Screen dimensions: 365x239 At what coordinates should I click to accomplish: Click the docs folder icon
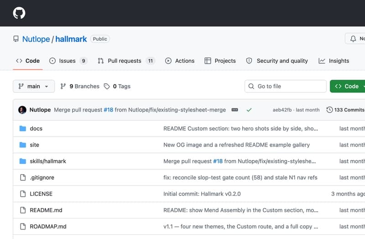pos(22,128)
